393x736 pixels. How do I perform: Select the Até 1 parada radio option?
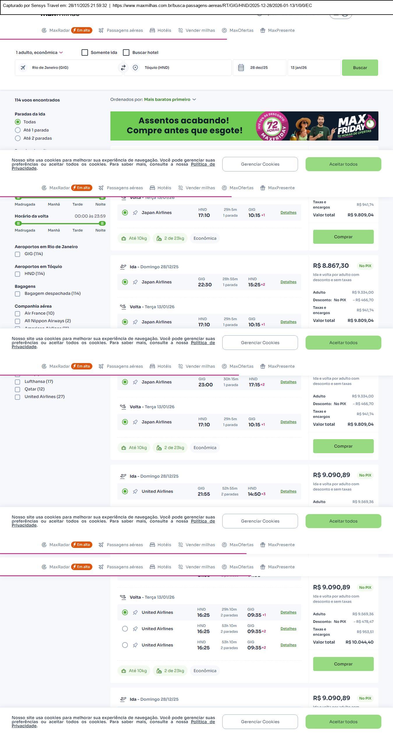coord(18,130)
